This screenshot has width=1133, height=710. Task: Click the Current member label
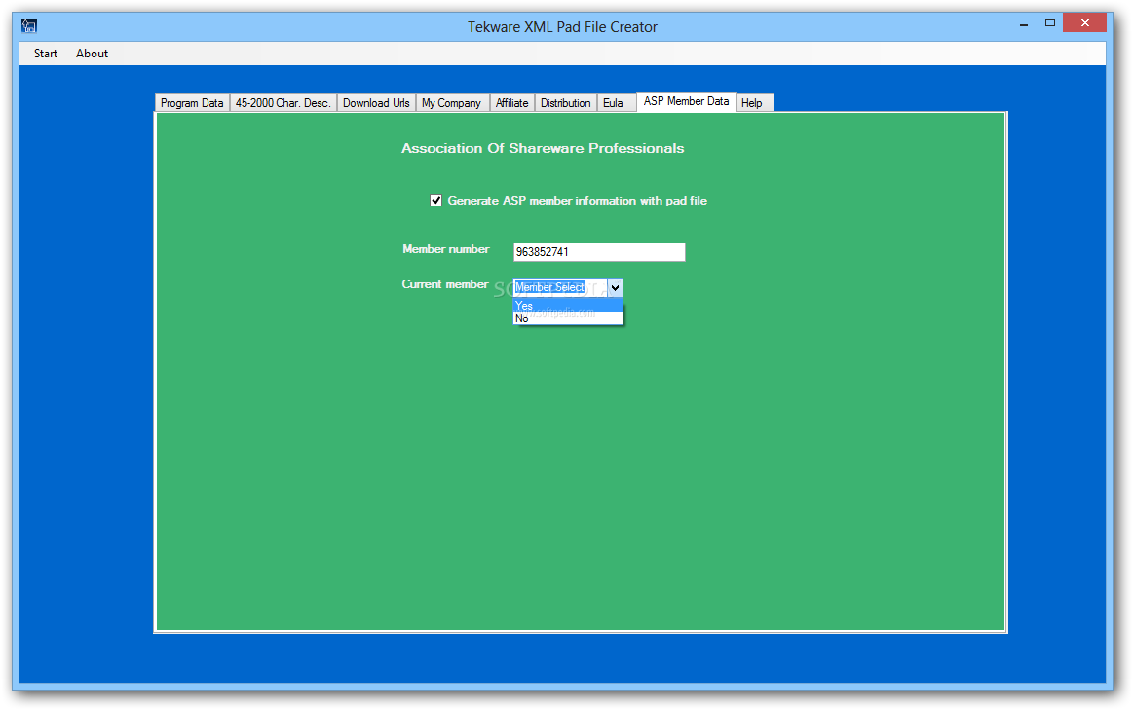click(445, 284)
